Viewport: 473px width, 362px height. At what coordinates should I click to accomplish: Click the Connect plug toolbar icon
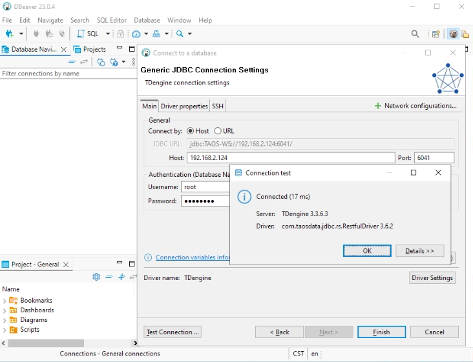[36, 34]
